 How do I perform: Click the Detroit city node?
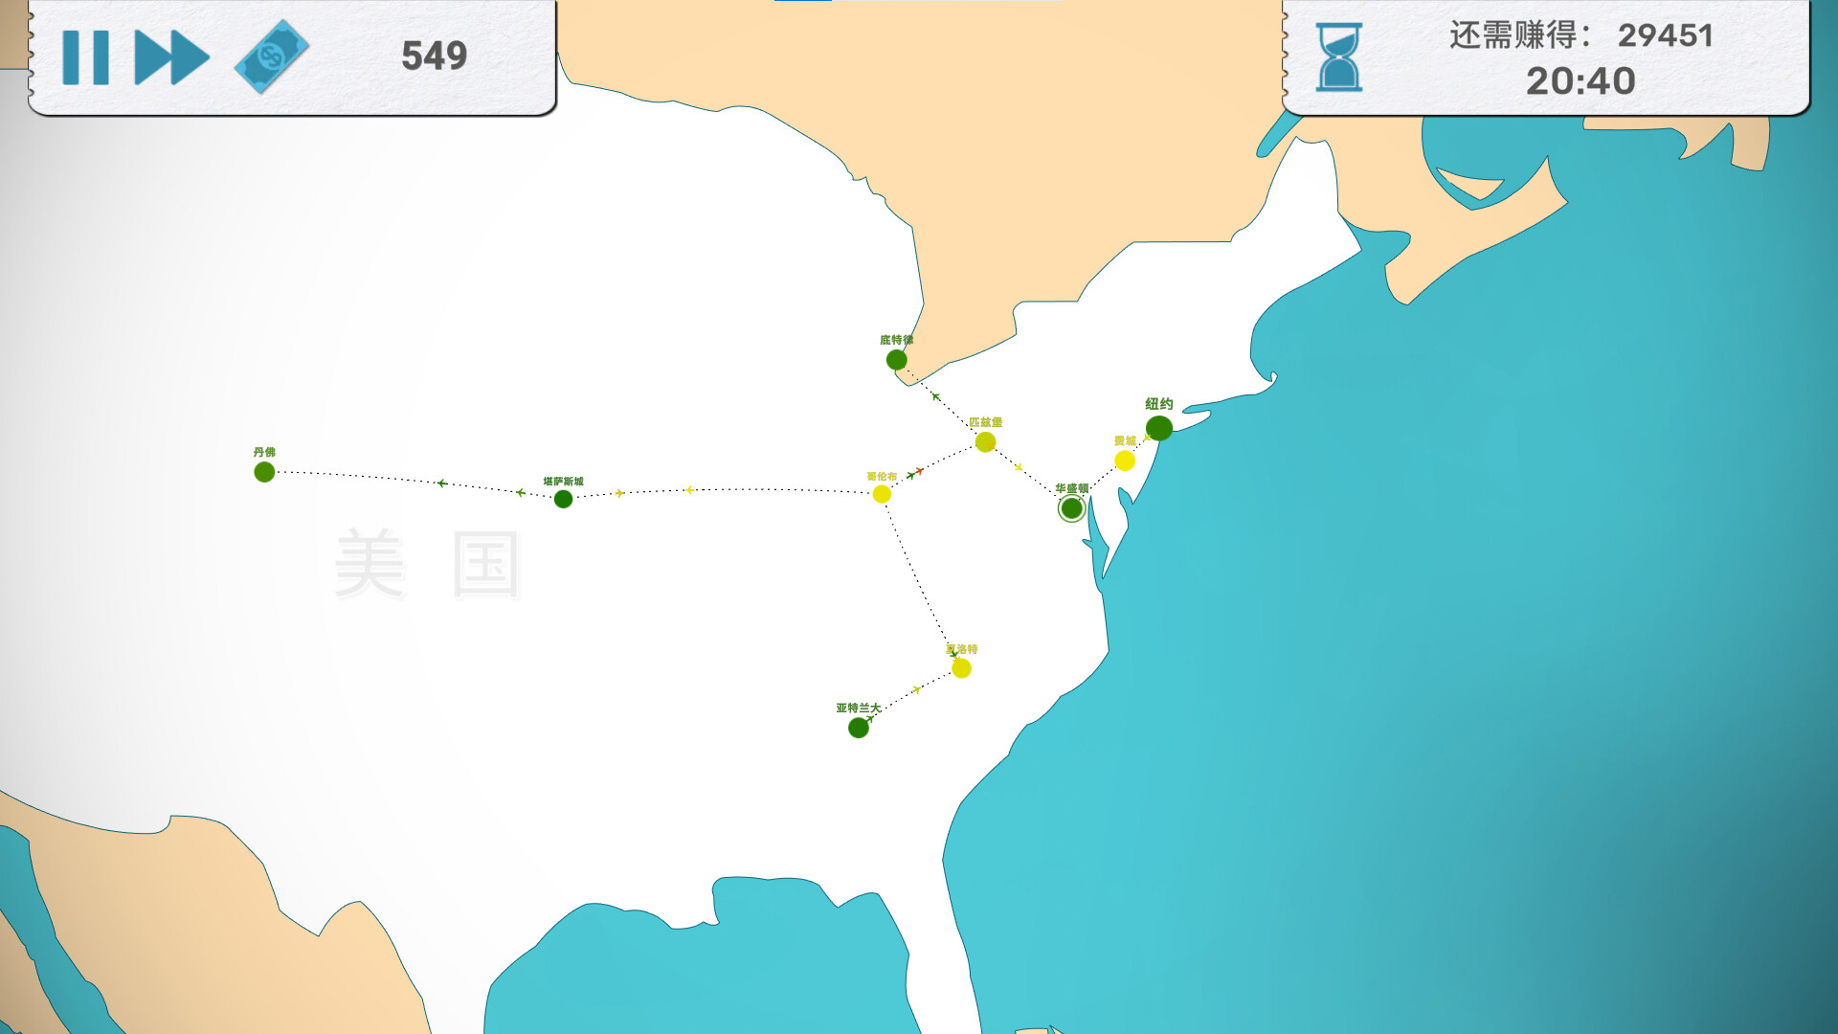pyautogui.click(x=896, y=360)
